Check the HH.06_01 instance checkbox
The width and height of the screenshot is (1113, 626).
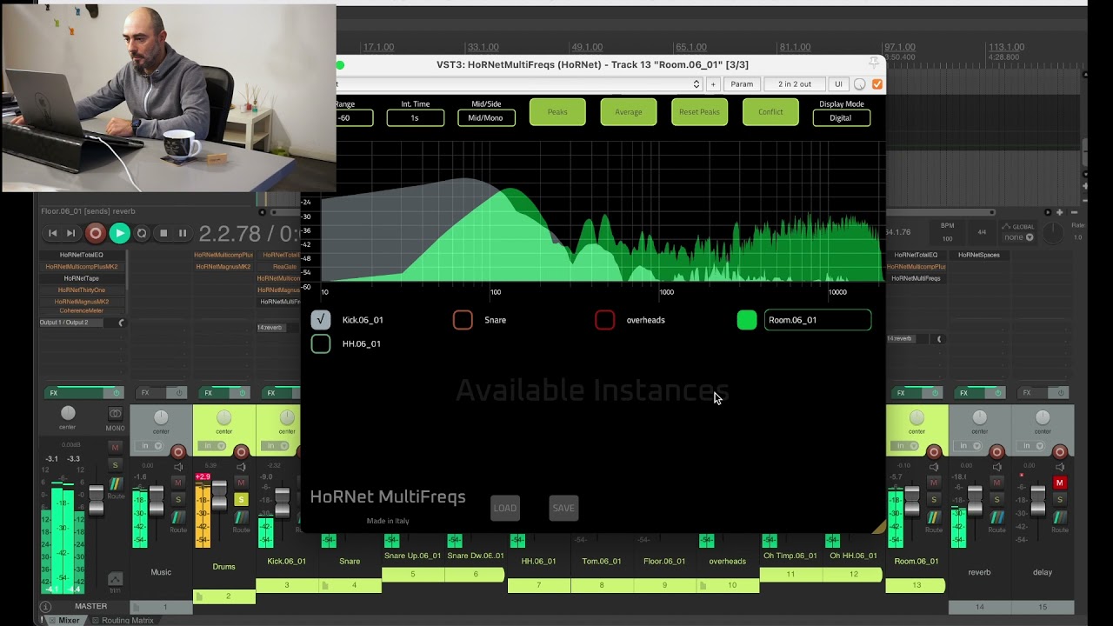coord(321,343)
